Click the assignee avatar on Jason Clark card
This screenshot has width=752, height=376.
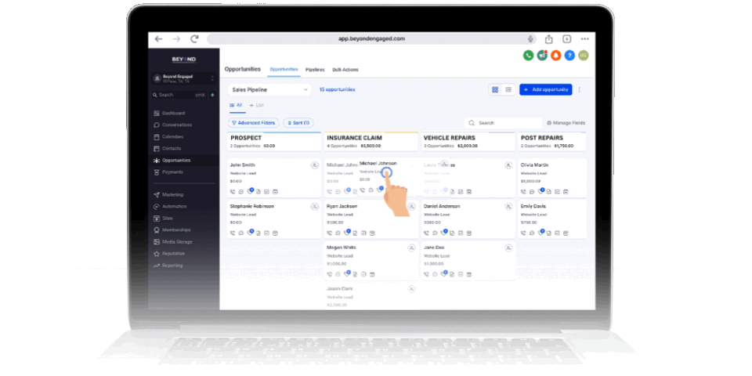pos(411,289)
